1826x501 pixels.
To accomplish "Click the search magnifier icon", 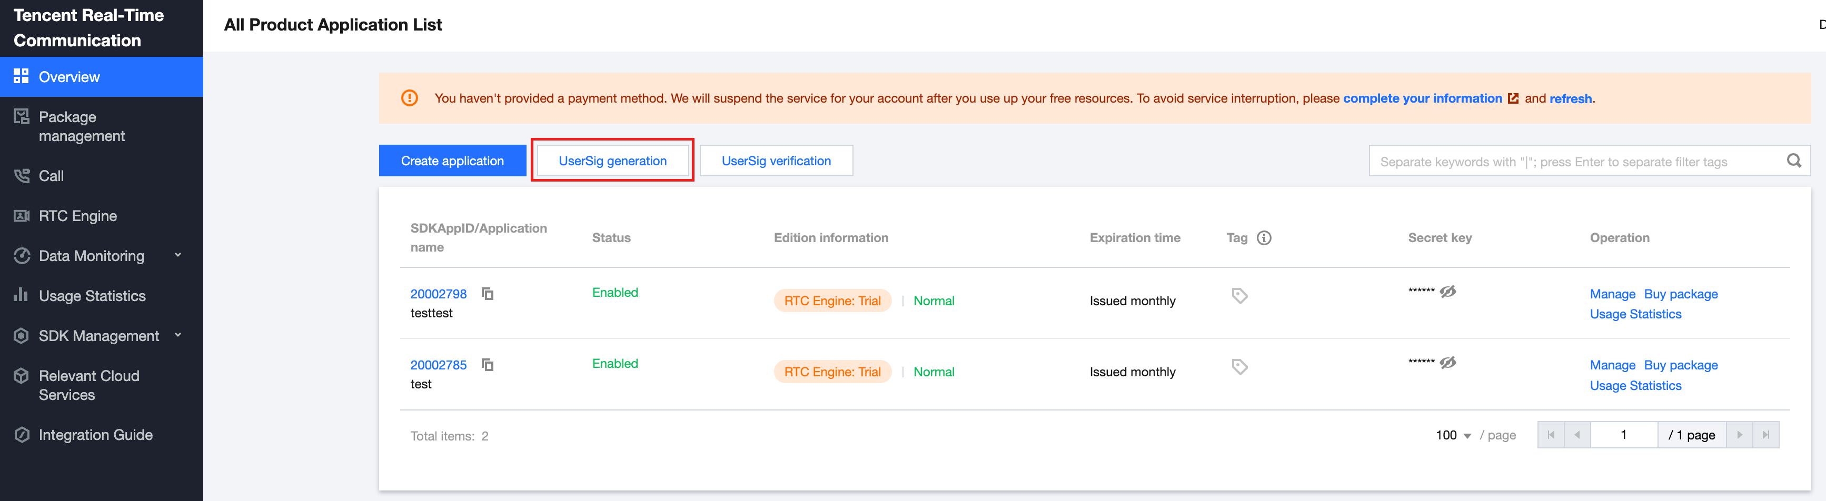I will [x=1793, y=161].
